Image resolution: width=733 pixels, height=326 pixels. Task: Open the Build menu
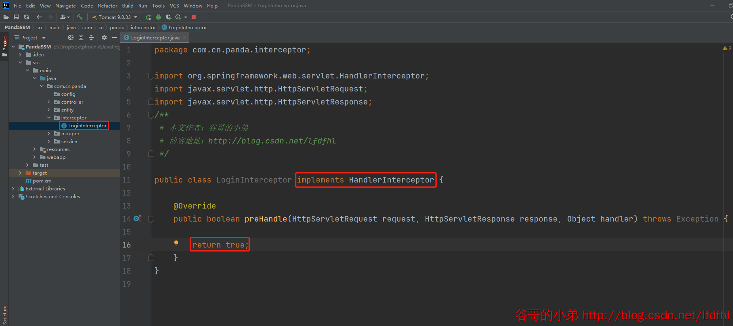tap(128, 6)
